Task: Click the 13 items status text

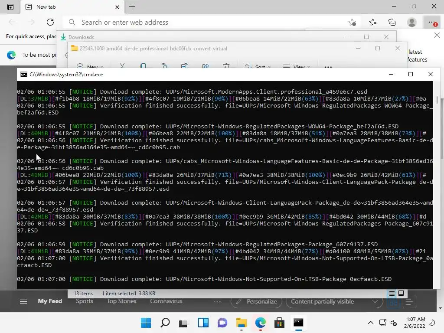Action: tap(83, 294)
